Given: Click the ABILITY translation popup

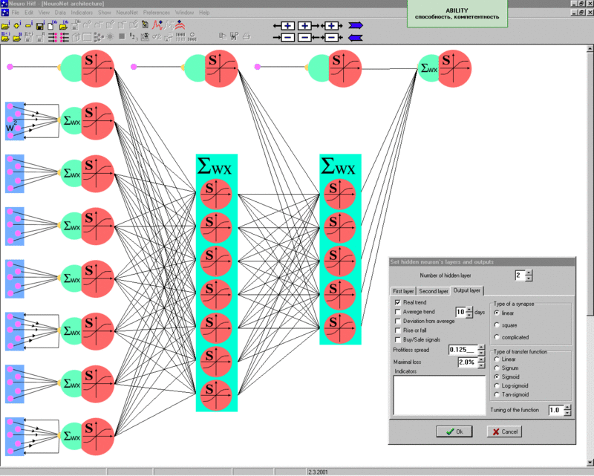Looking at the screenshot, I should tap(457, 13).
